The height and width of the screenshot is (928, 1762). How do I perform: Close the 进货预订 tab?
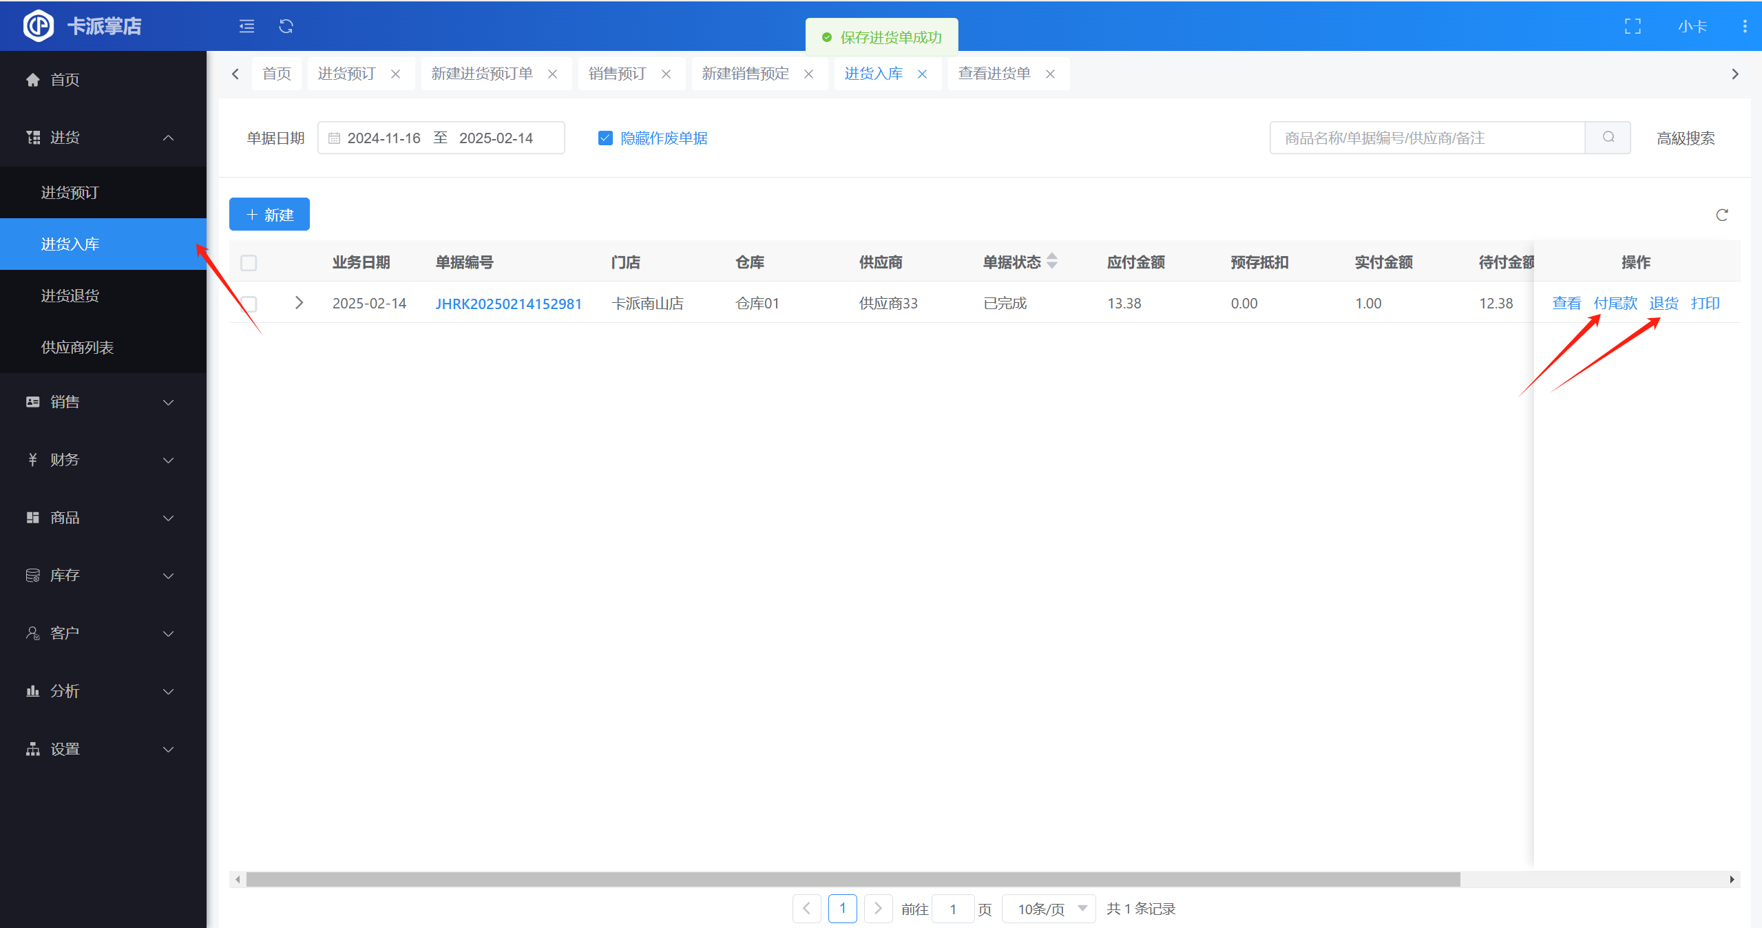pos(395,74)
